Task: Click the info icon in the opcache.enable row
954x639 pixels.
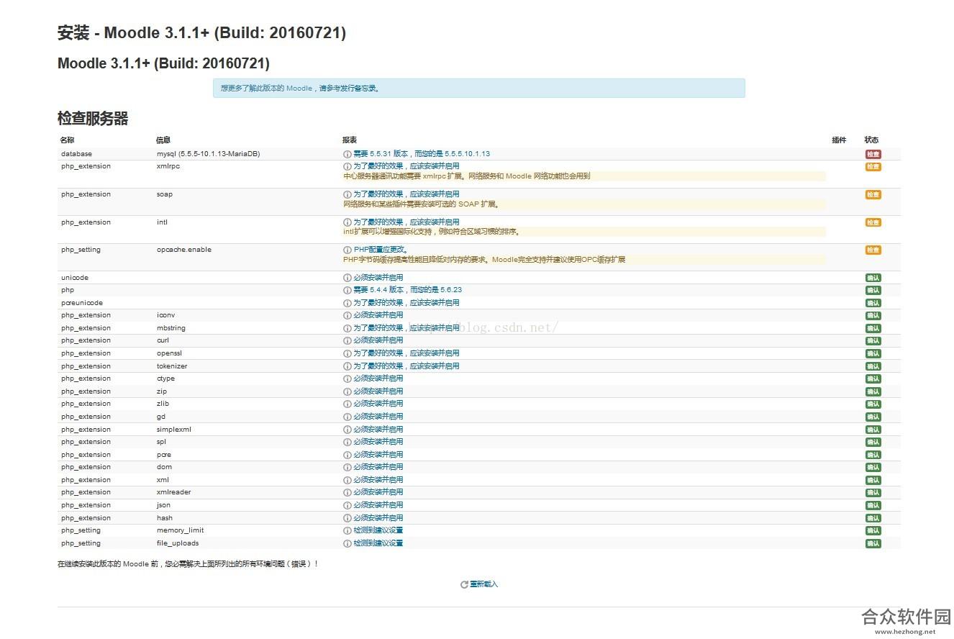Action: pyautogui.click(x=347, y=250)
